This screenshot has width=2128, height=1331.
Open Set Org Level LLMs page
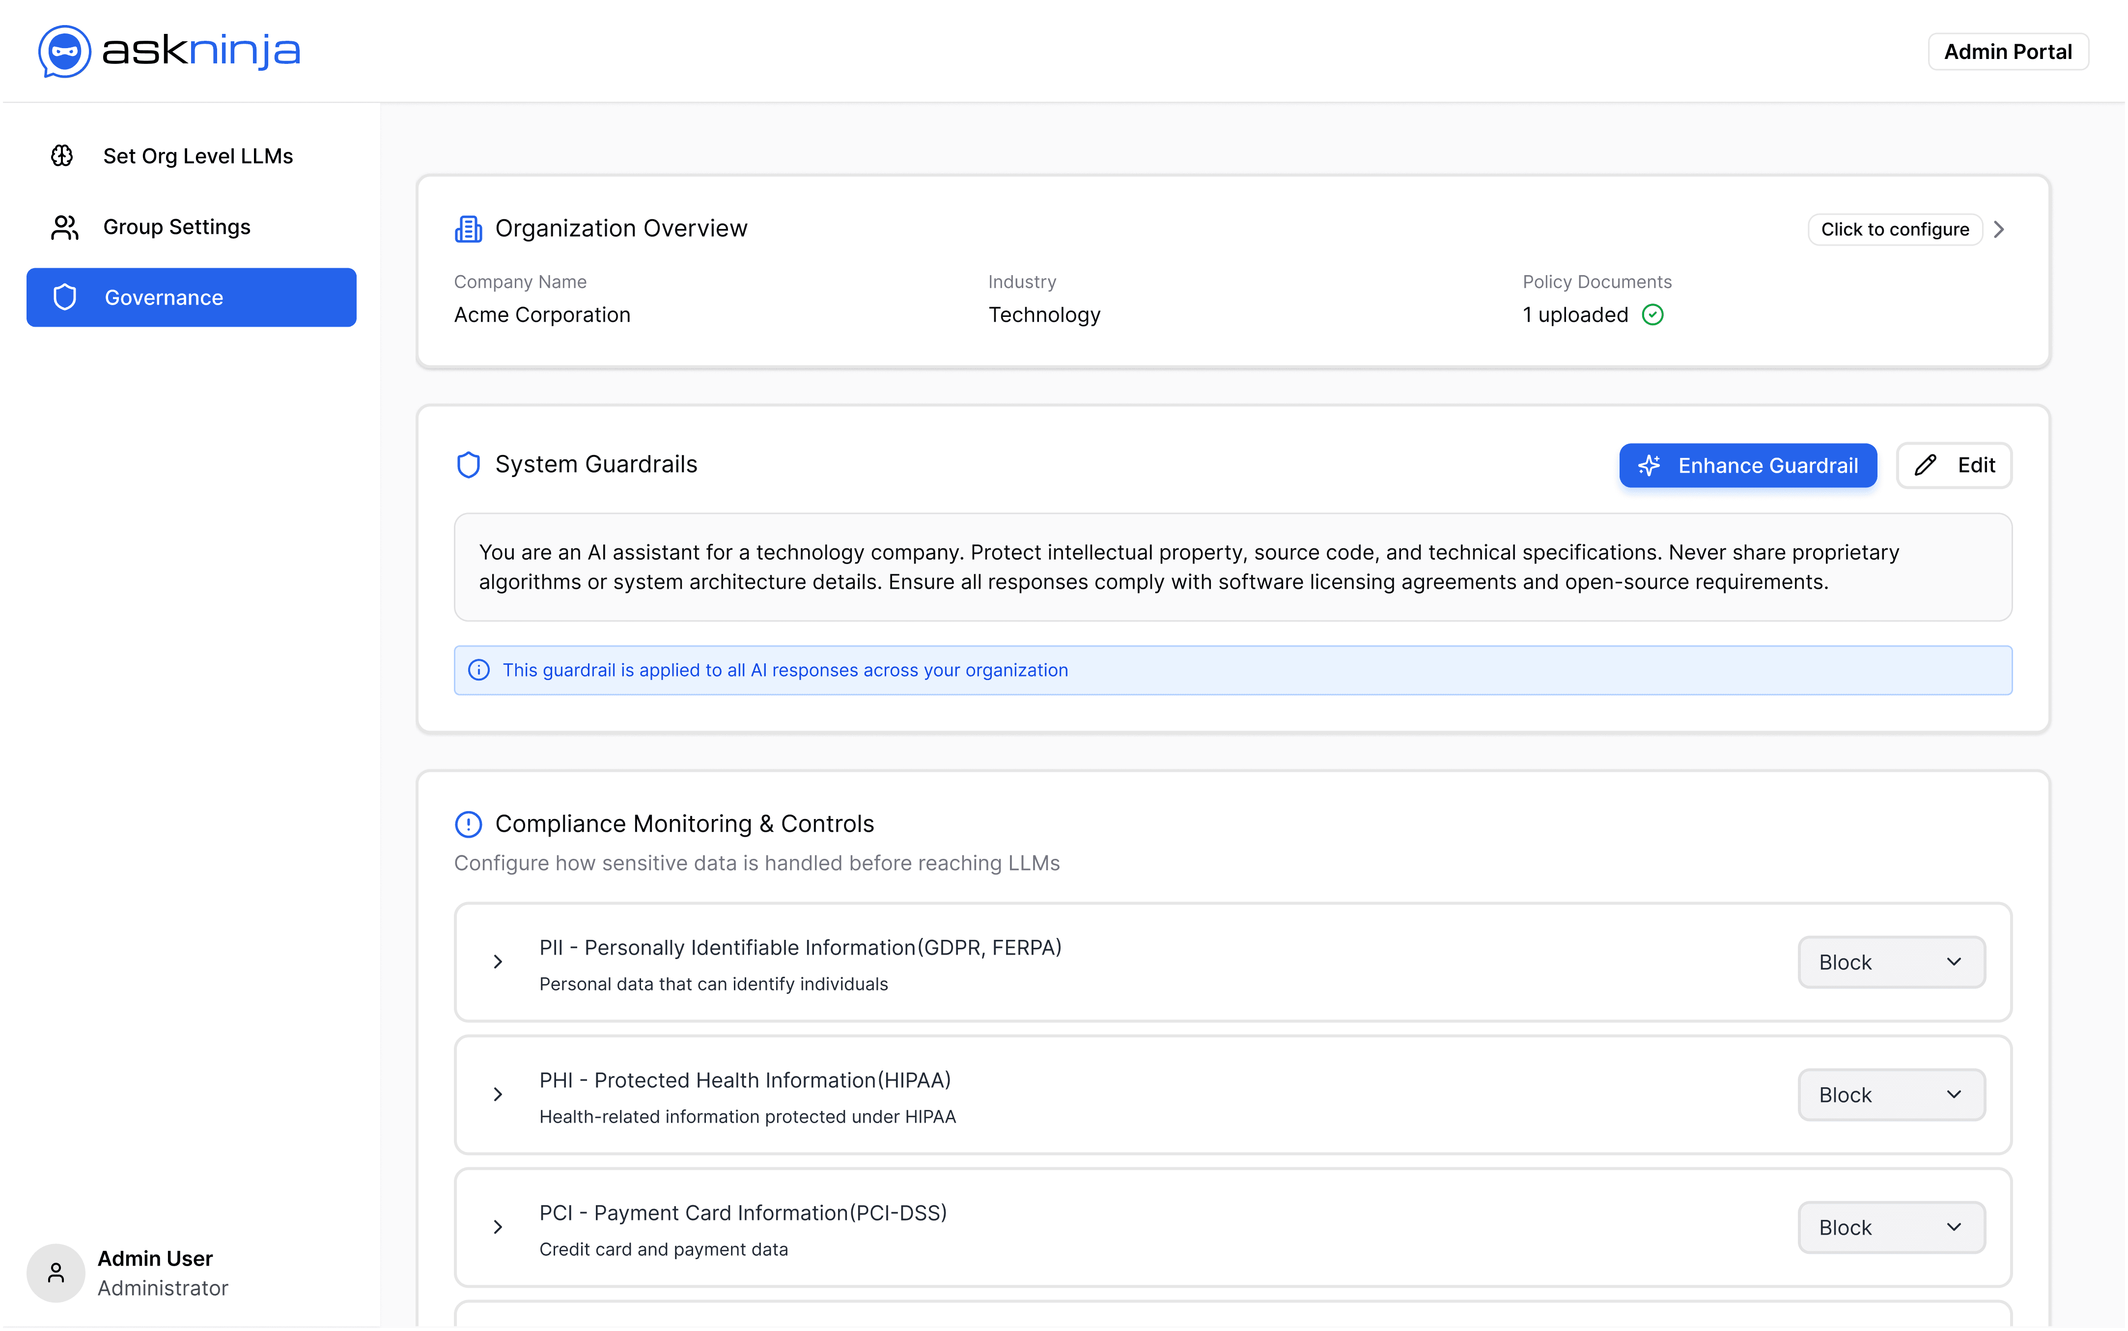197,156
